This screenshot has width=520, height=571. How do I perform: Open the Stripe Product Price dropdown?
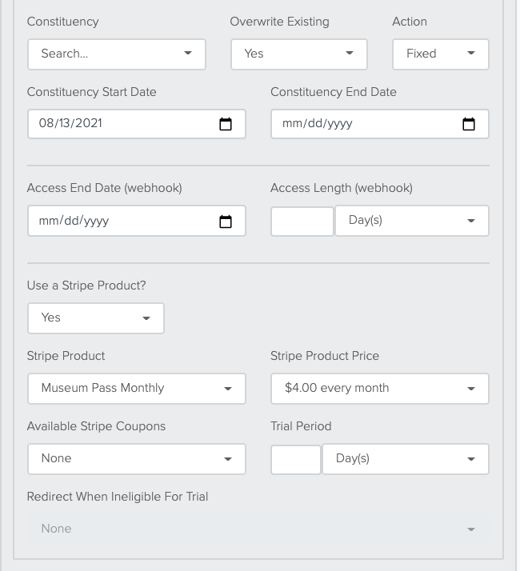pyautogui.click(x=380, y=389)
